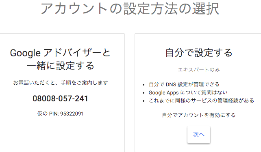The image size is (261, 152).
Task: Click the エキスパートのみ subtitle
Action: click(199, 70)
